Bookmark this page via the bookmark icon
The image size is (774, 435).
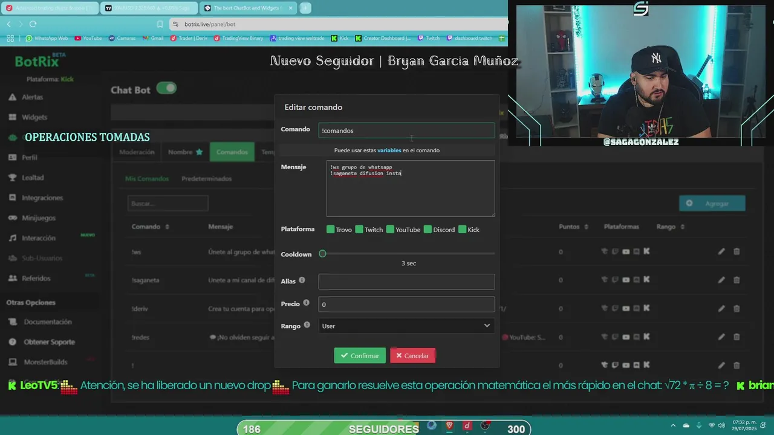(160, 24)
